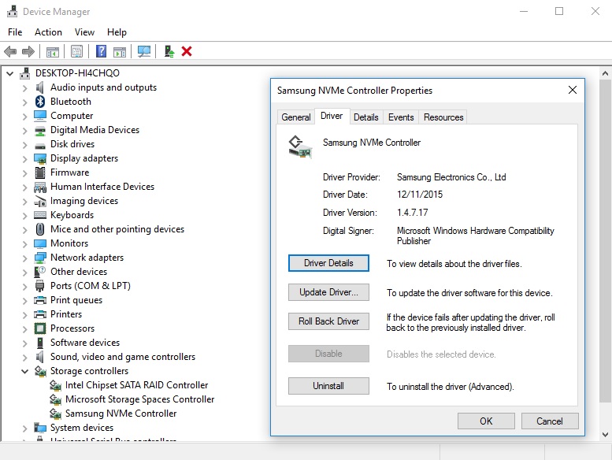Viewport: 612px width, 460px height.
Task: Expand the Network adapters node
Action: [x=25, y=258]
